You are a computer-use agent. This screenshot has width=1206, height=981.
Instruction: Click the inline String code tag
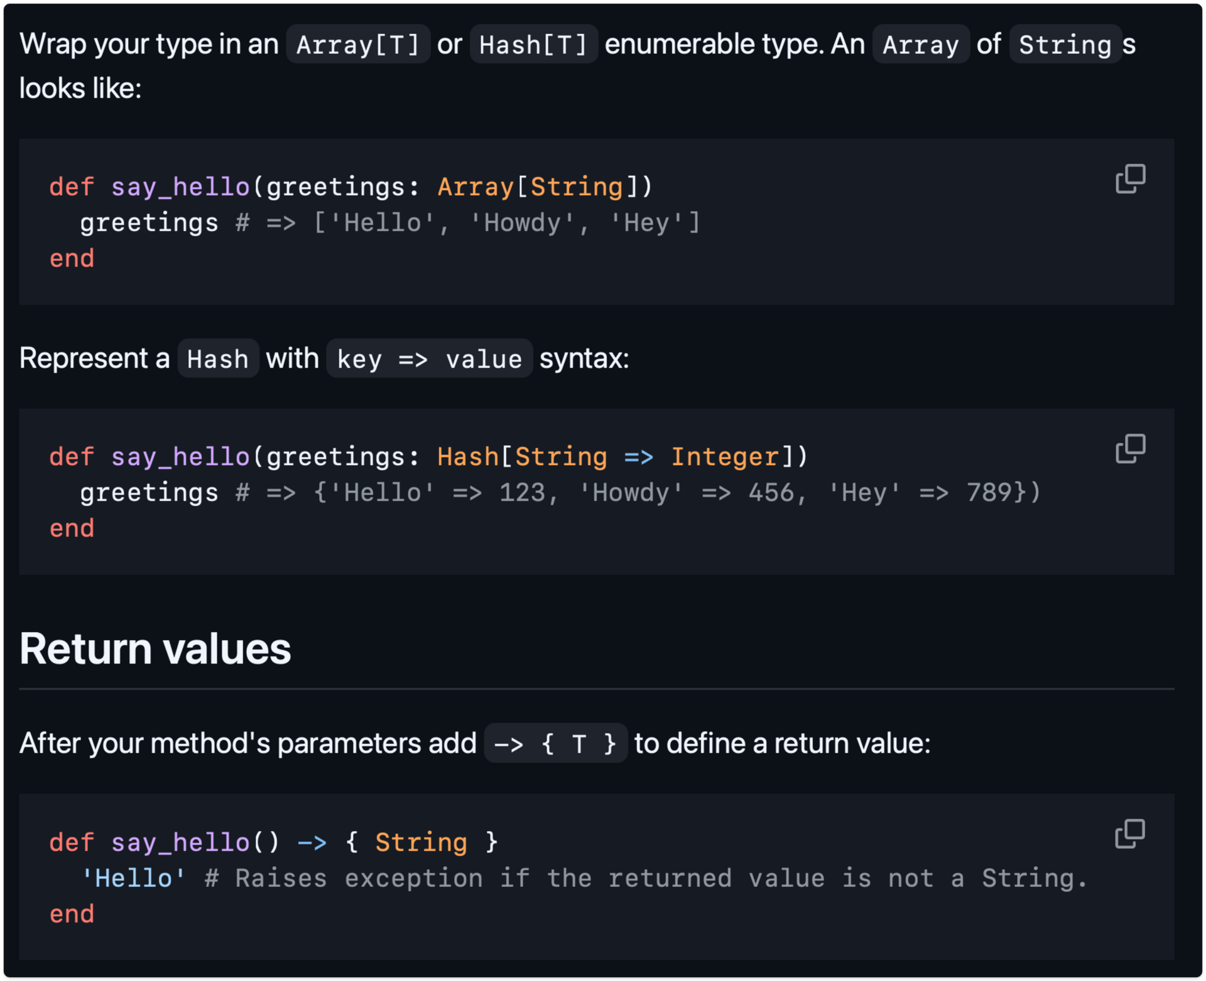(1065, 45)
